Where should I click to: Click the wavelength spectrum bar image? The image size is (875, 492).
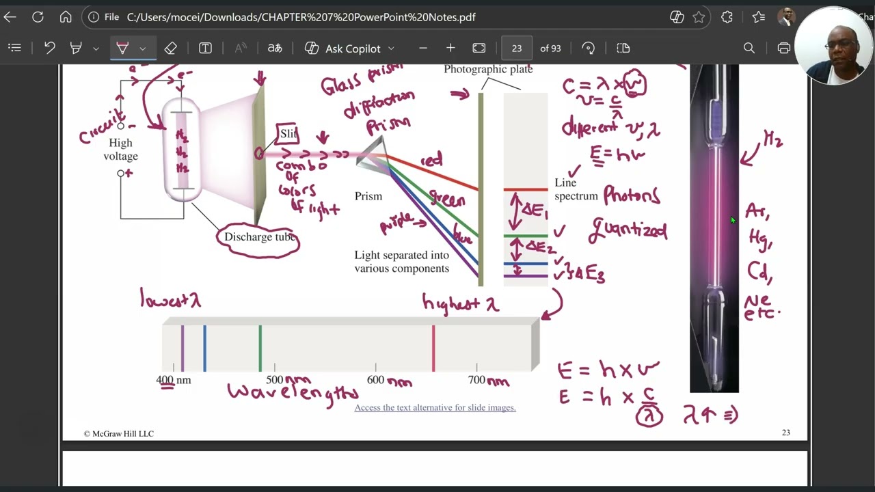pyautogui.click(x=351, y=345)
